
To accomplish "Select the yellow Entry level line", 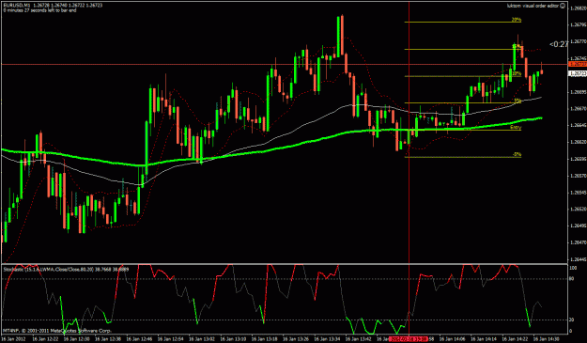I will [463, 130].
